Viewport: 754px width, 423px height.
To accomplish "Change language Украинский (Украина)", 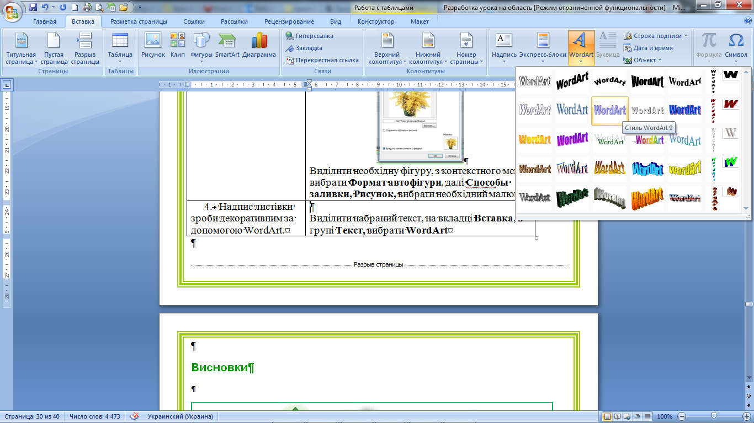I will [x=180, y=417].
